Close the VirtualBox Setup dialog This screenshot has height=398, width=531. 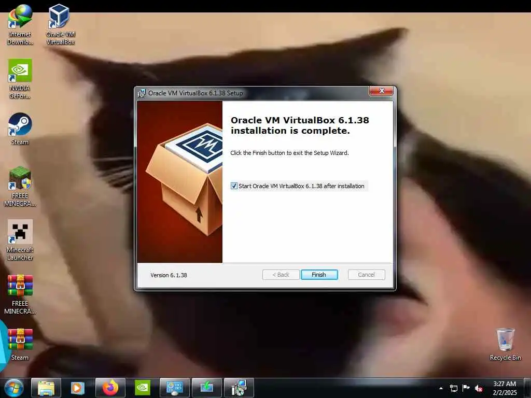(x=381, y=91)
